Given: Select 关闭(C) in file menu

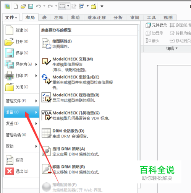Looking at the screenshot, I should 21,87.
